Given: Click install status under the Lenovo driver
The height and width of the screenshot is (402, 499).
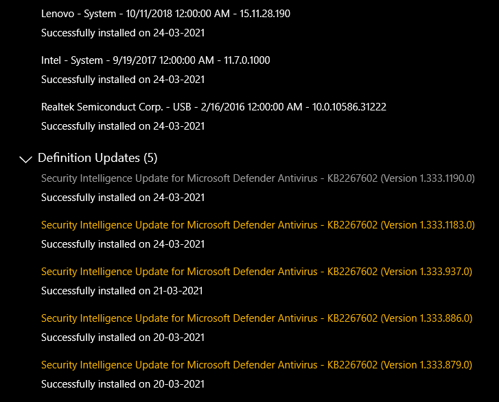Looking at the screenshot, I should coord(123,33).
